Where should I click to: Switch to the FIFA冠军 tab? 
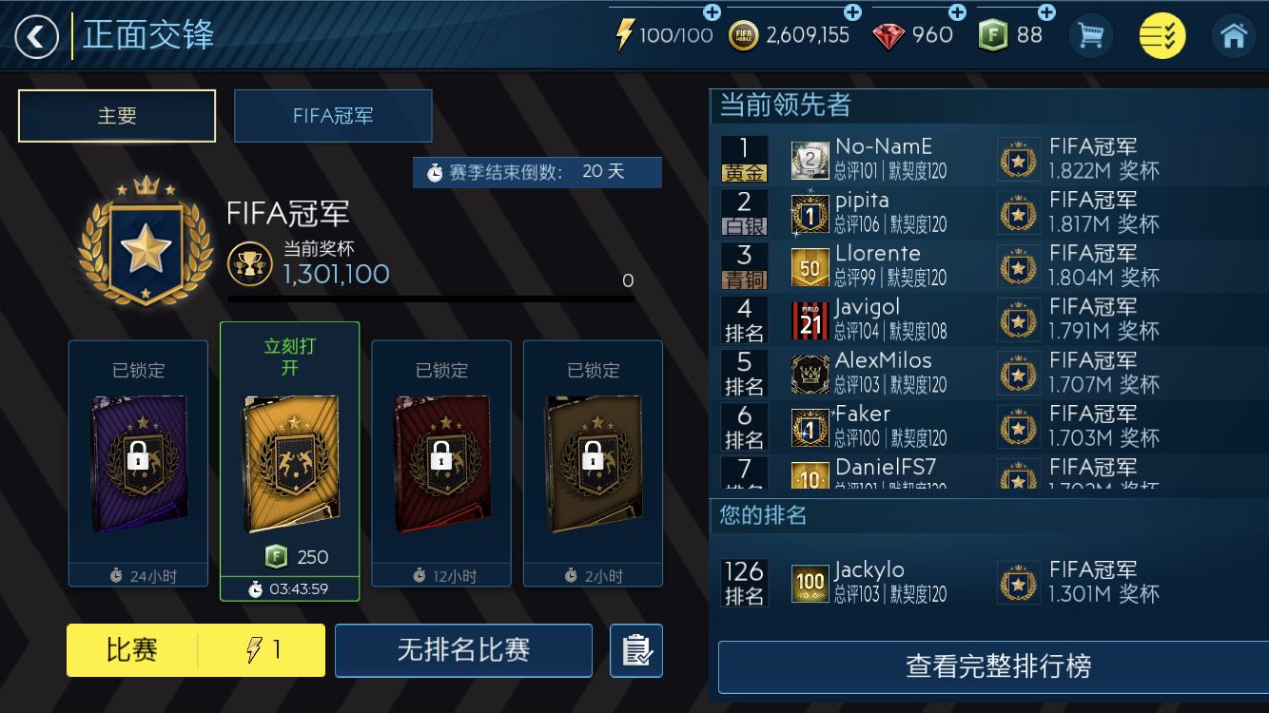coord(333,116)
